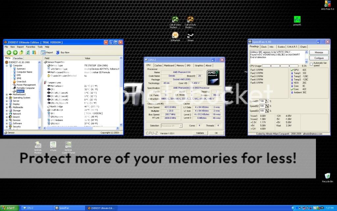
Task: Adjust the Speed01 spinner in SpeedFan
Action: pyautogui.click(x=267, y=101)
